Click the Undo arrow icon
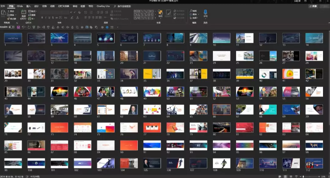The image size is (330, 178). [23, 27]
